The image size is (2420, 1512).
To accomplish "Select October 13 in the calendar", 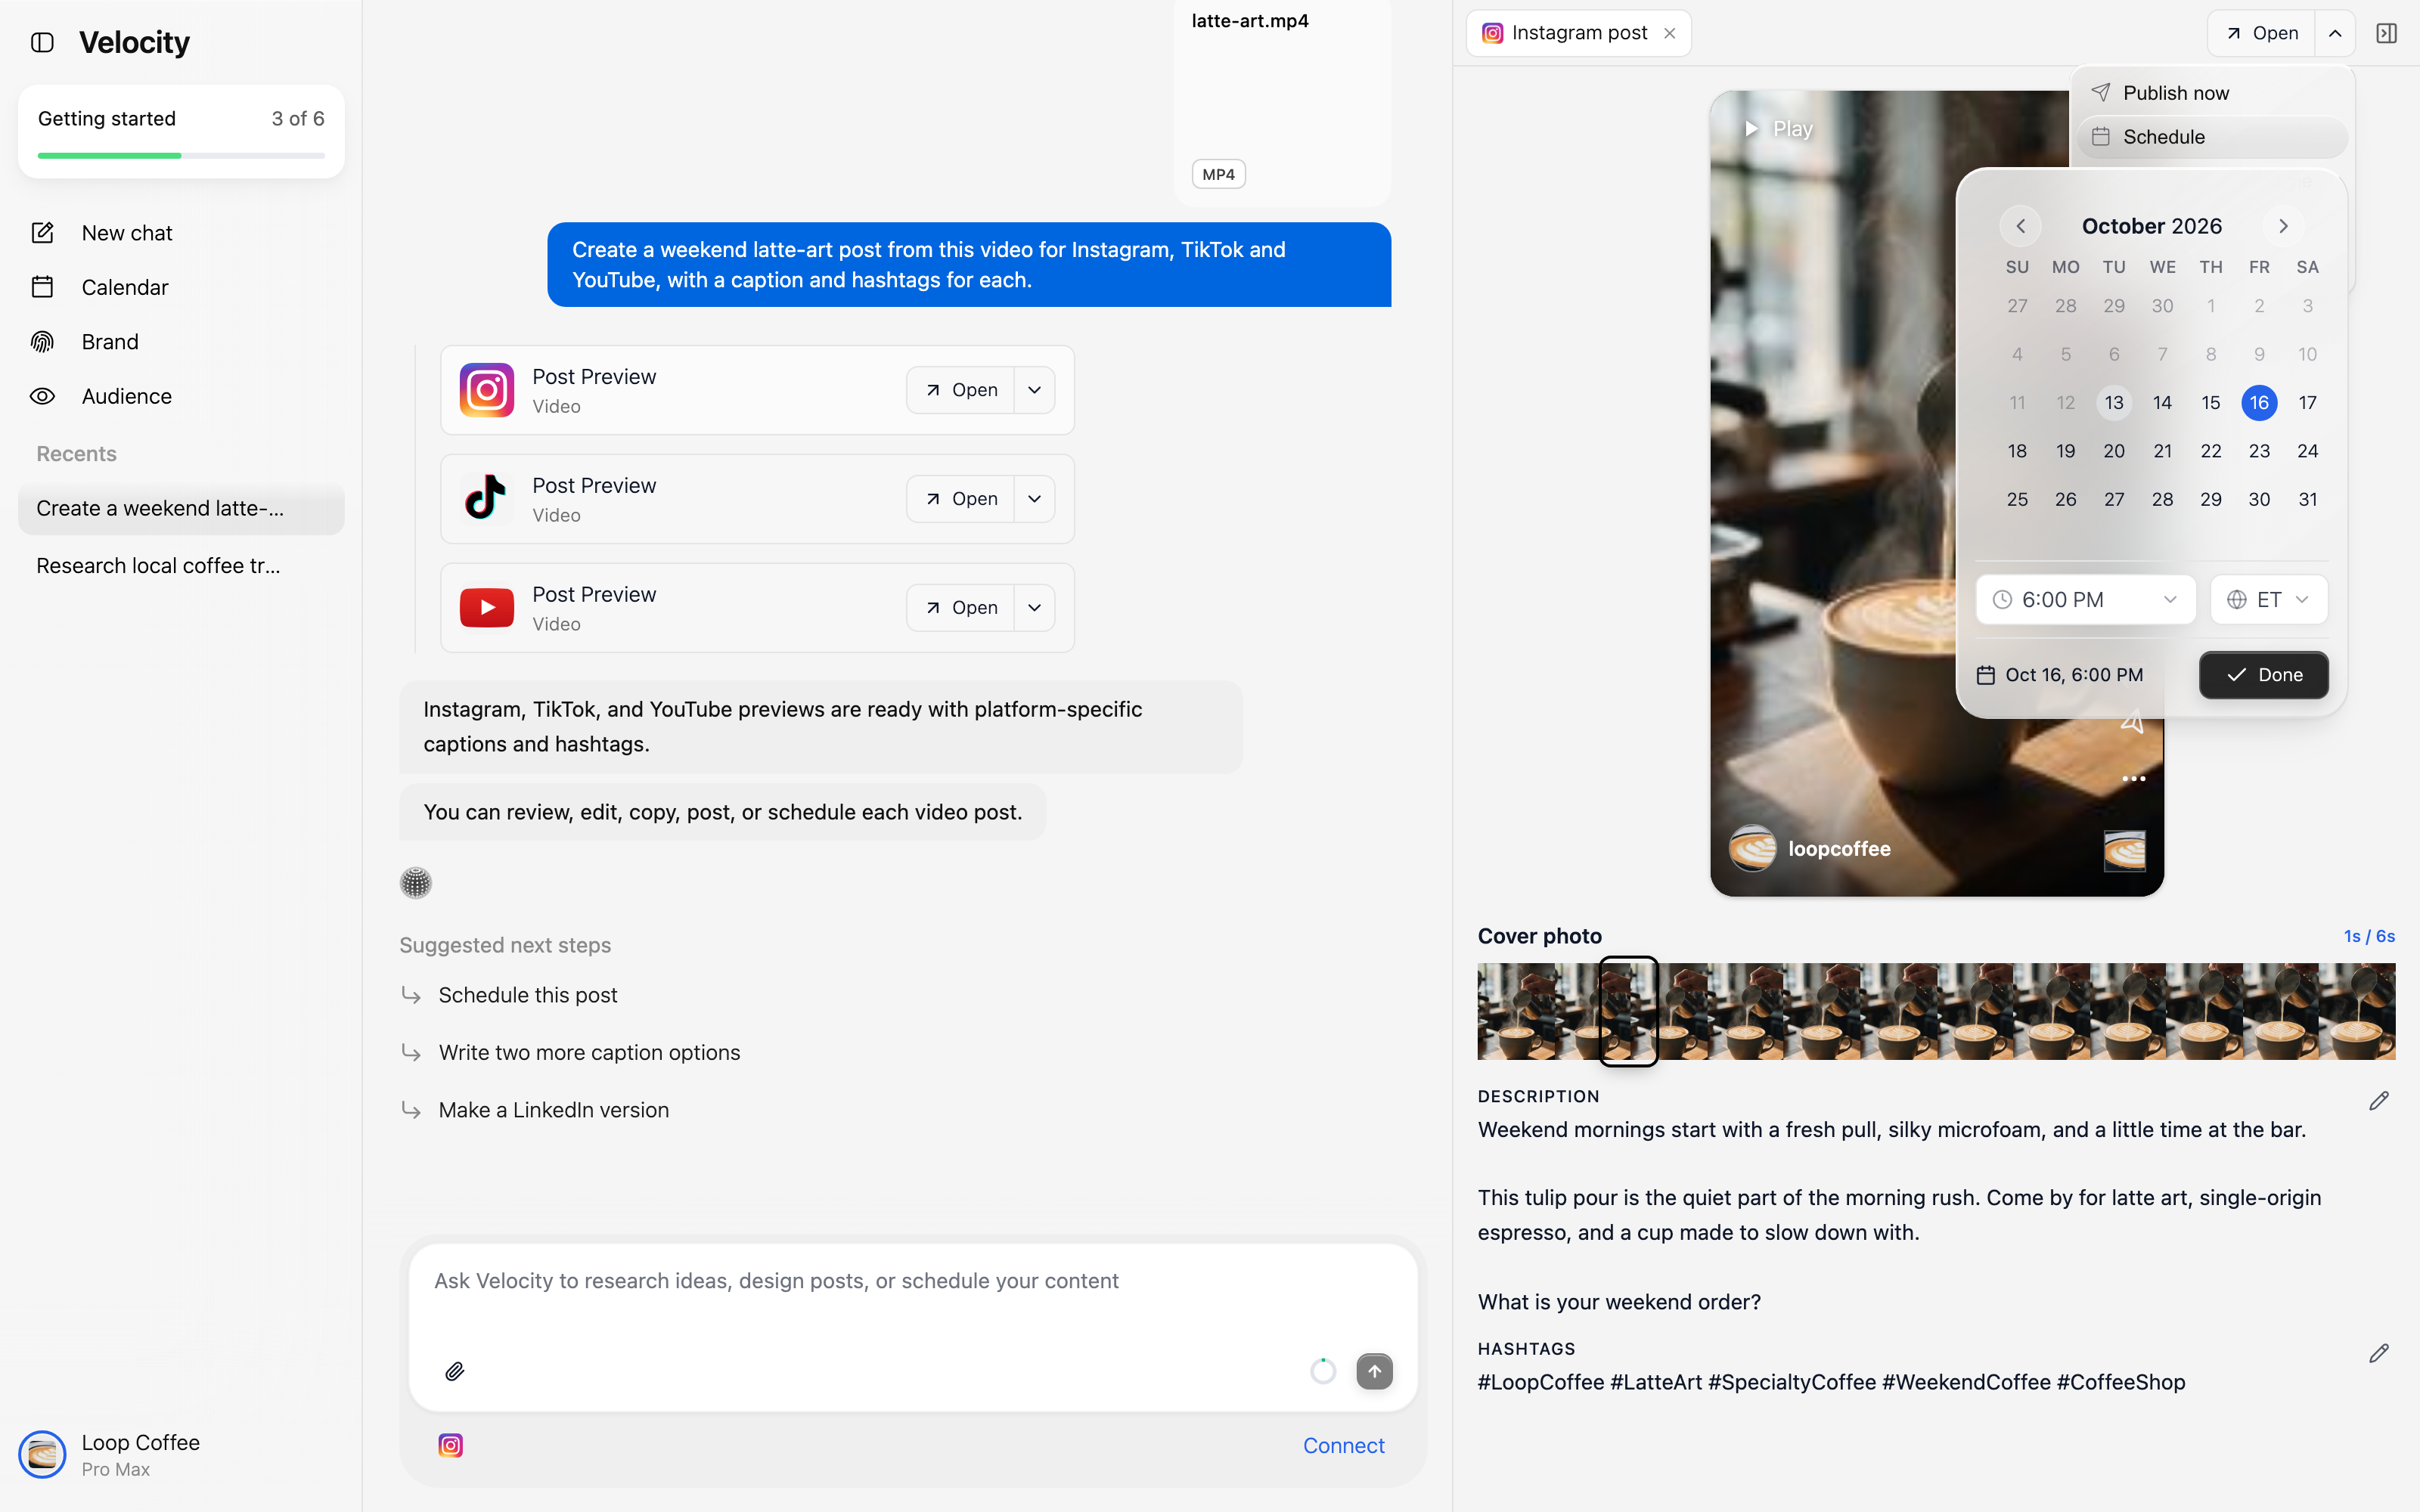I will (2113, 403).
